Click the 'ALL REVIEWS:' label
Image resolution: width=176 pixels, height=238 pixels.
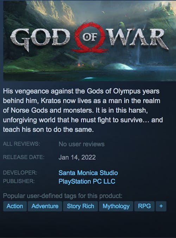click(x=21, y=144)
